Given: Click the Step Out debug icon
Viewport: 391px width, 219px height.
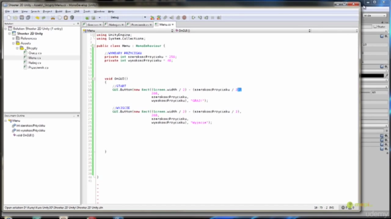Looking at the screenshot, I should 206,18.
